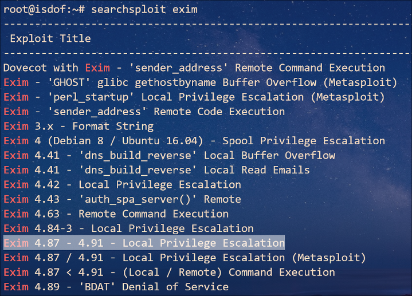The height and width of the screenshot is (296, 412).
Task: Select the 'Exim 4 (Debian 8 / Ubuntu 16.04)' line
Action: (x=194, y=141)
